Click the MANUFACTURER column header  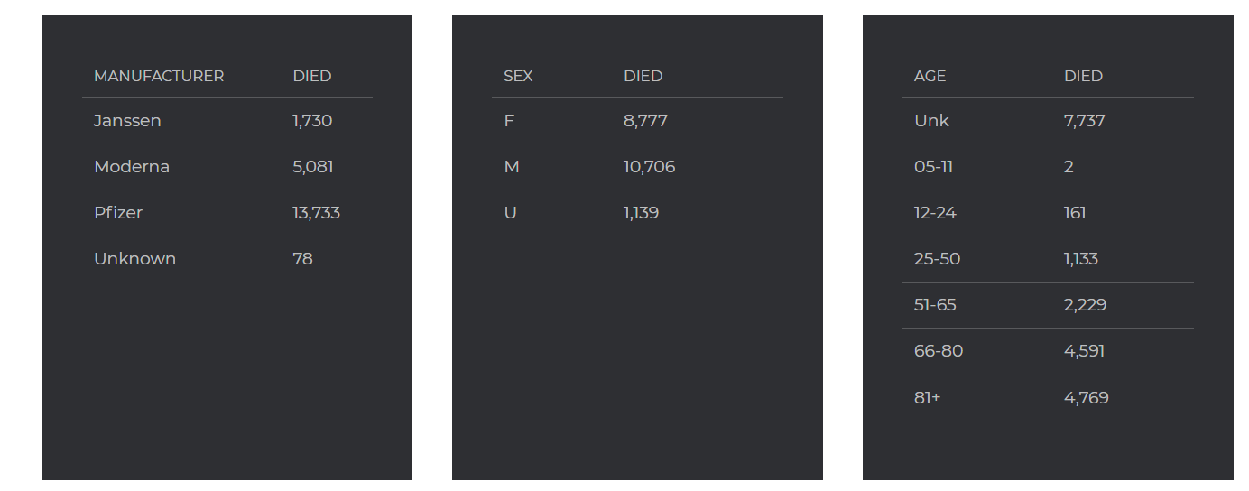click(159, 77)
